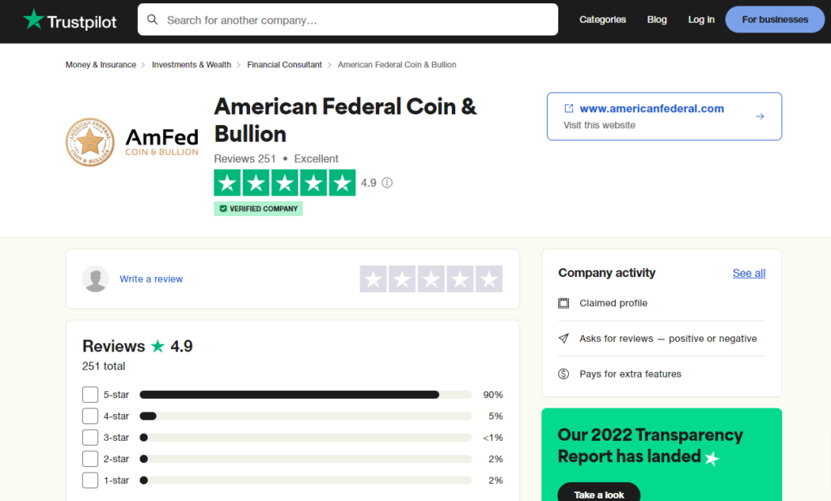Click the American Federal Coin & Bullion breadcrumb

tap(397, 65)
